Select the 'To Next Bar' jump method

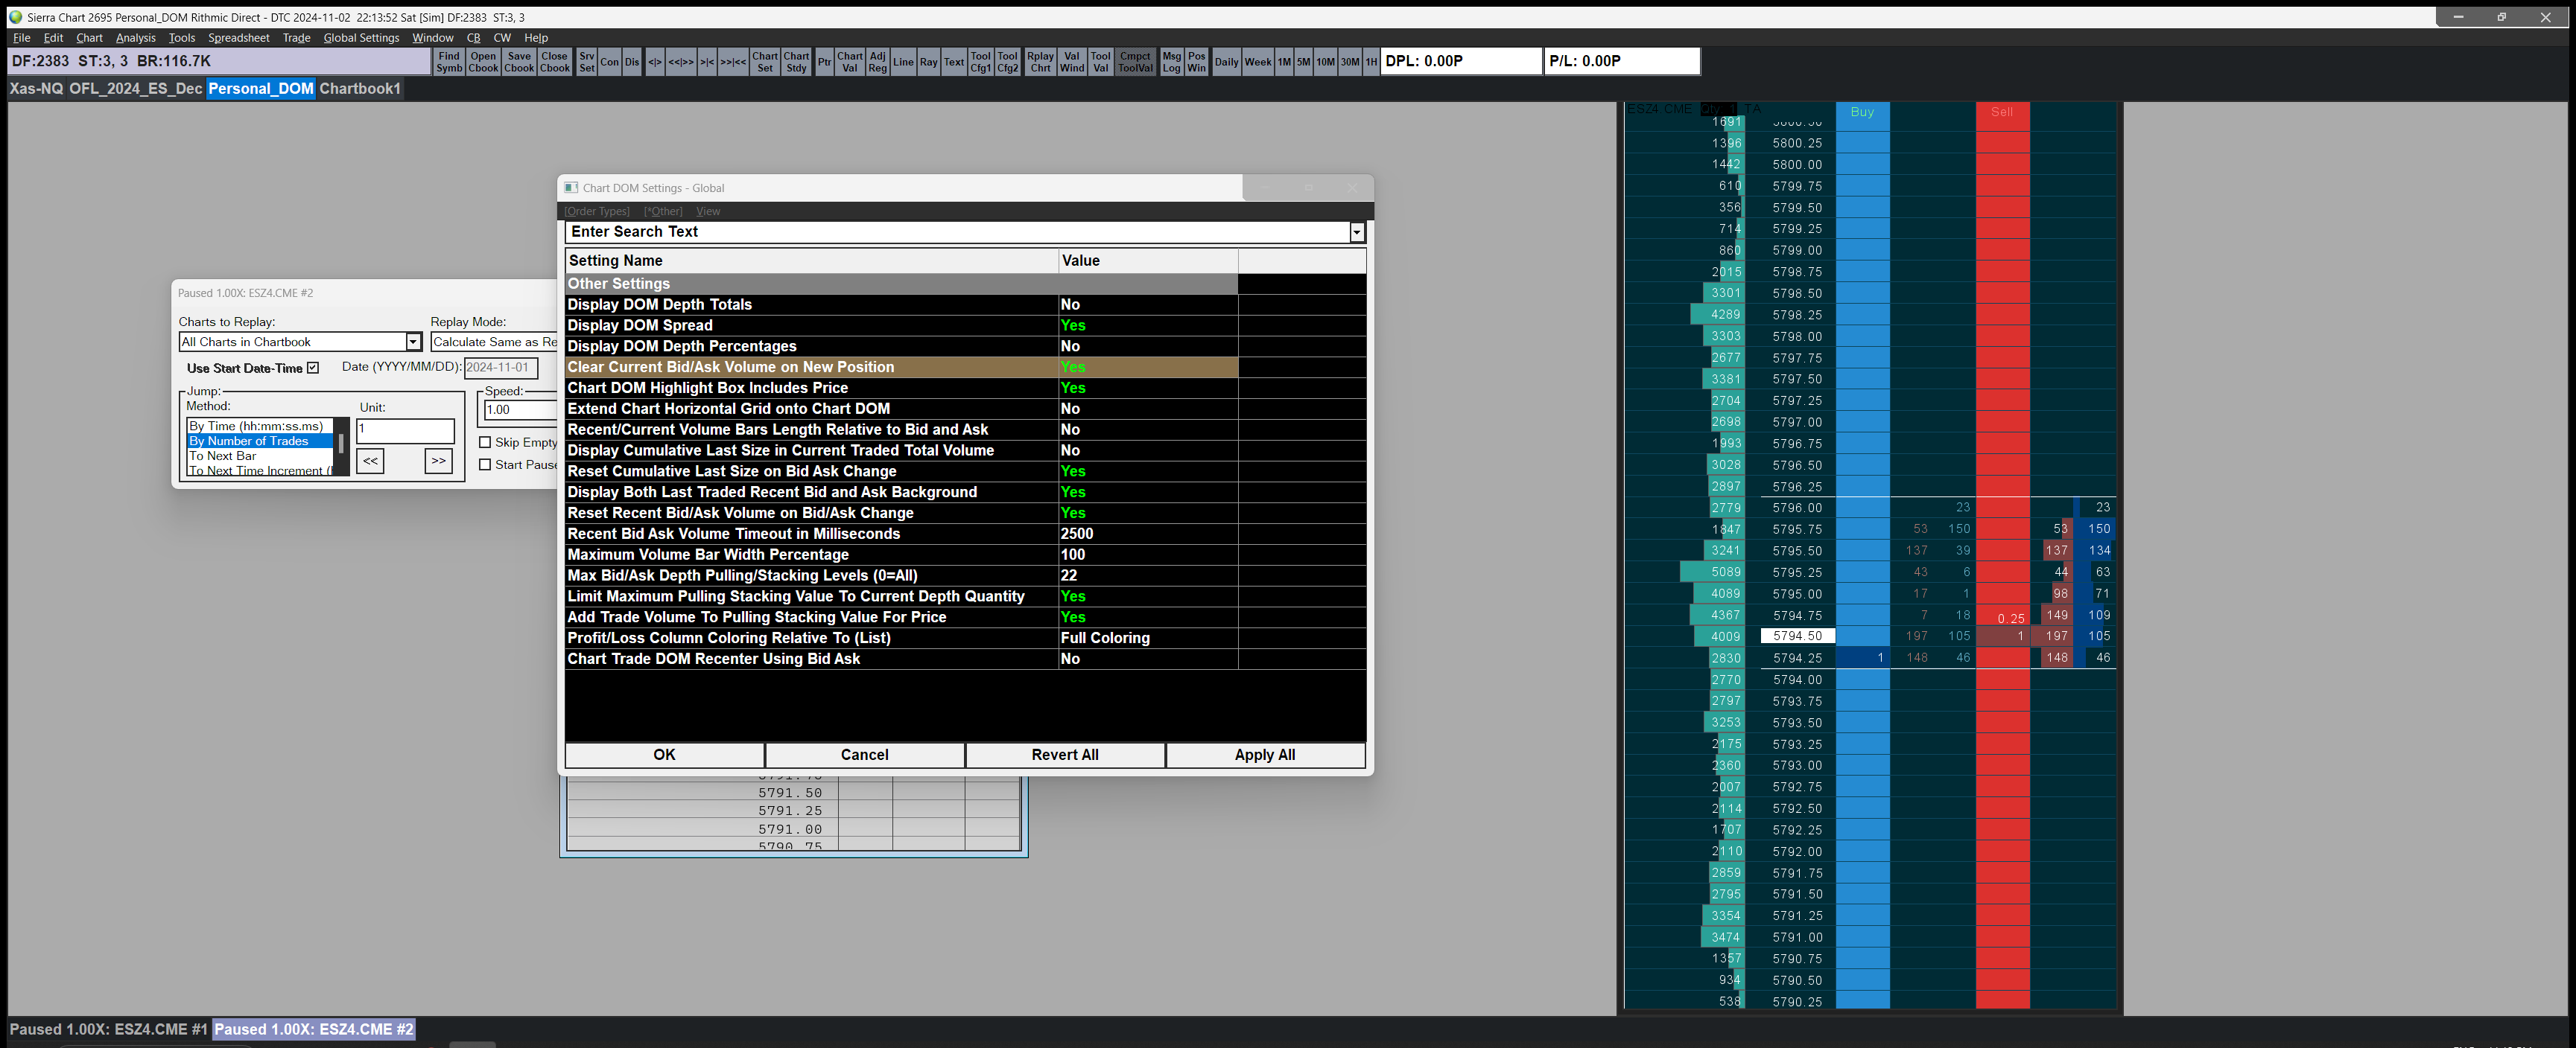point(223,456)
